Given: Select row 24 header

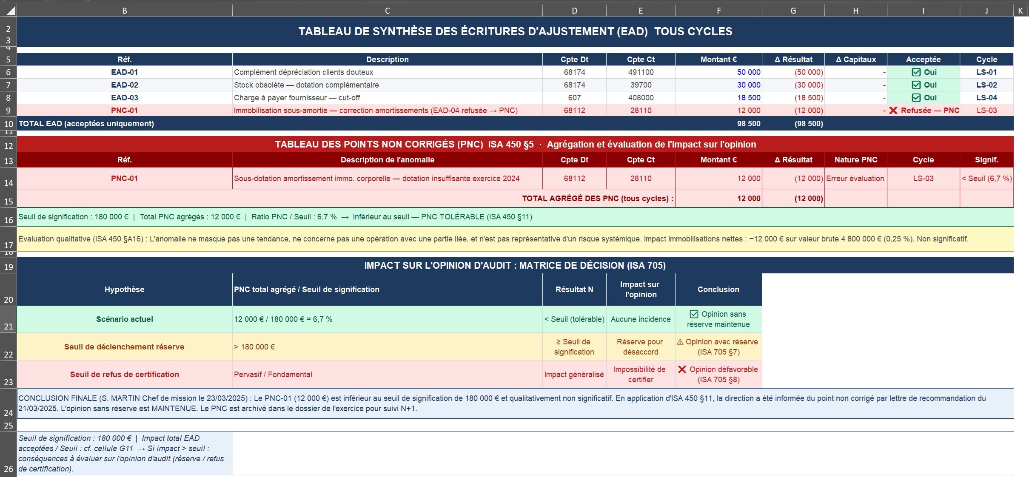Looking at the screenshot, I should pyautogui.click(x=8, y=403).
